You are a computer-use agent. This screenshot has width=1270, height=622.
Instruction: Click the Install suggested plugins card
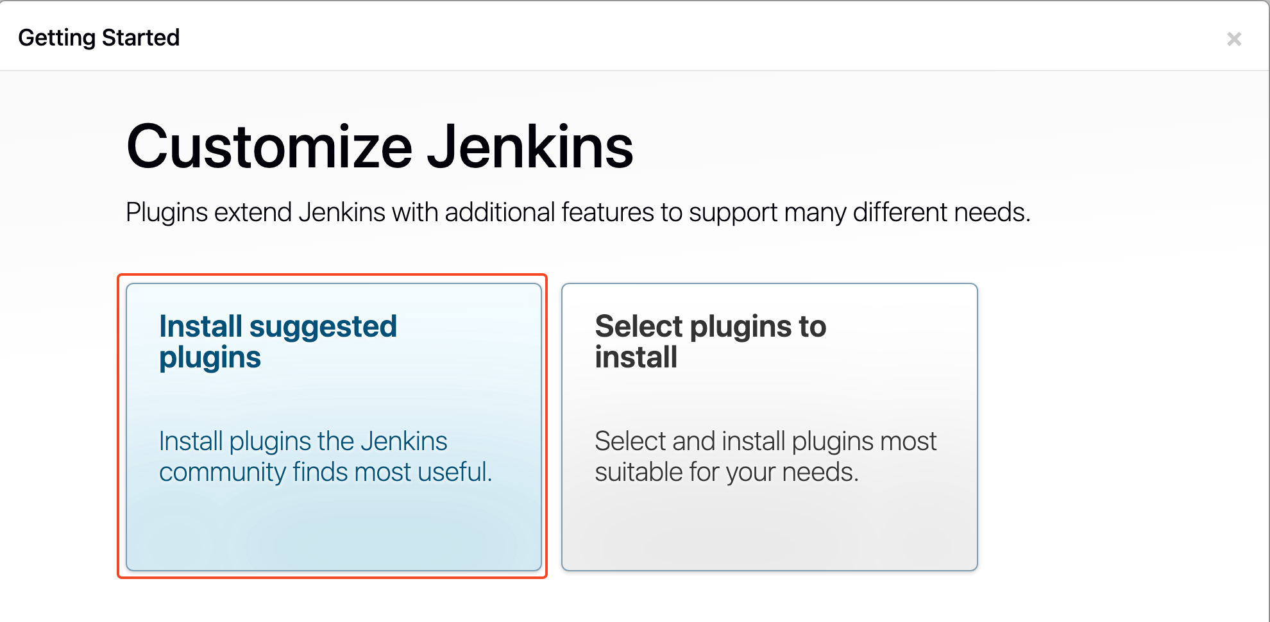coord(334,427)
